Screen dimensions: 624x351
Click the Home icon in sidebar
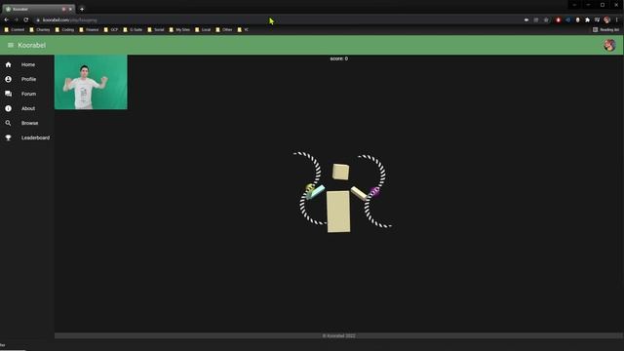click(x=9, y=64)
